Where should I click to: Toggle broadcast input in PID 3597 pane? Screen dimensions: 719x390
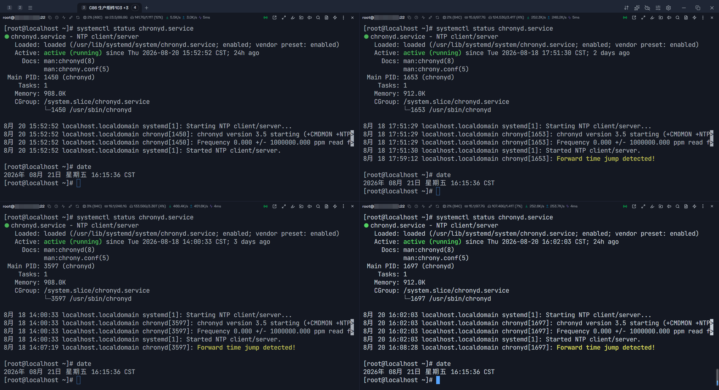click(265, 206)
